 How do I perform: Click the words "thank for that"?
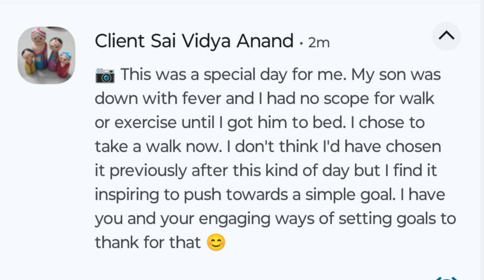148,243
